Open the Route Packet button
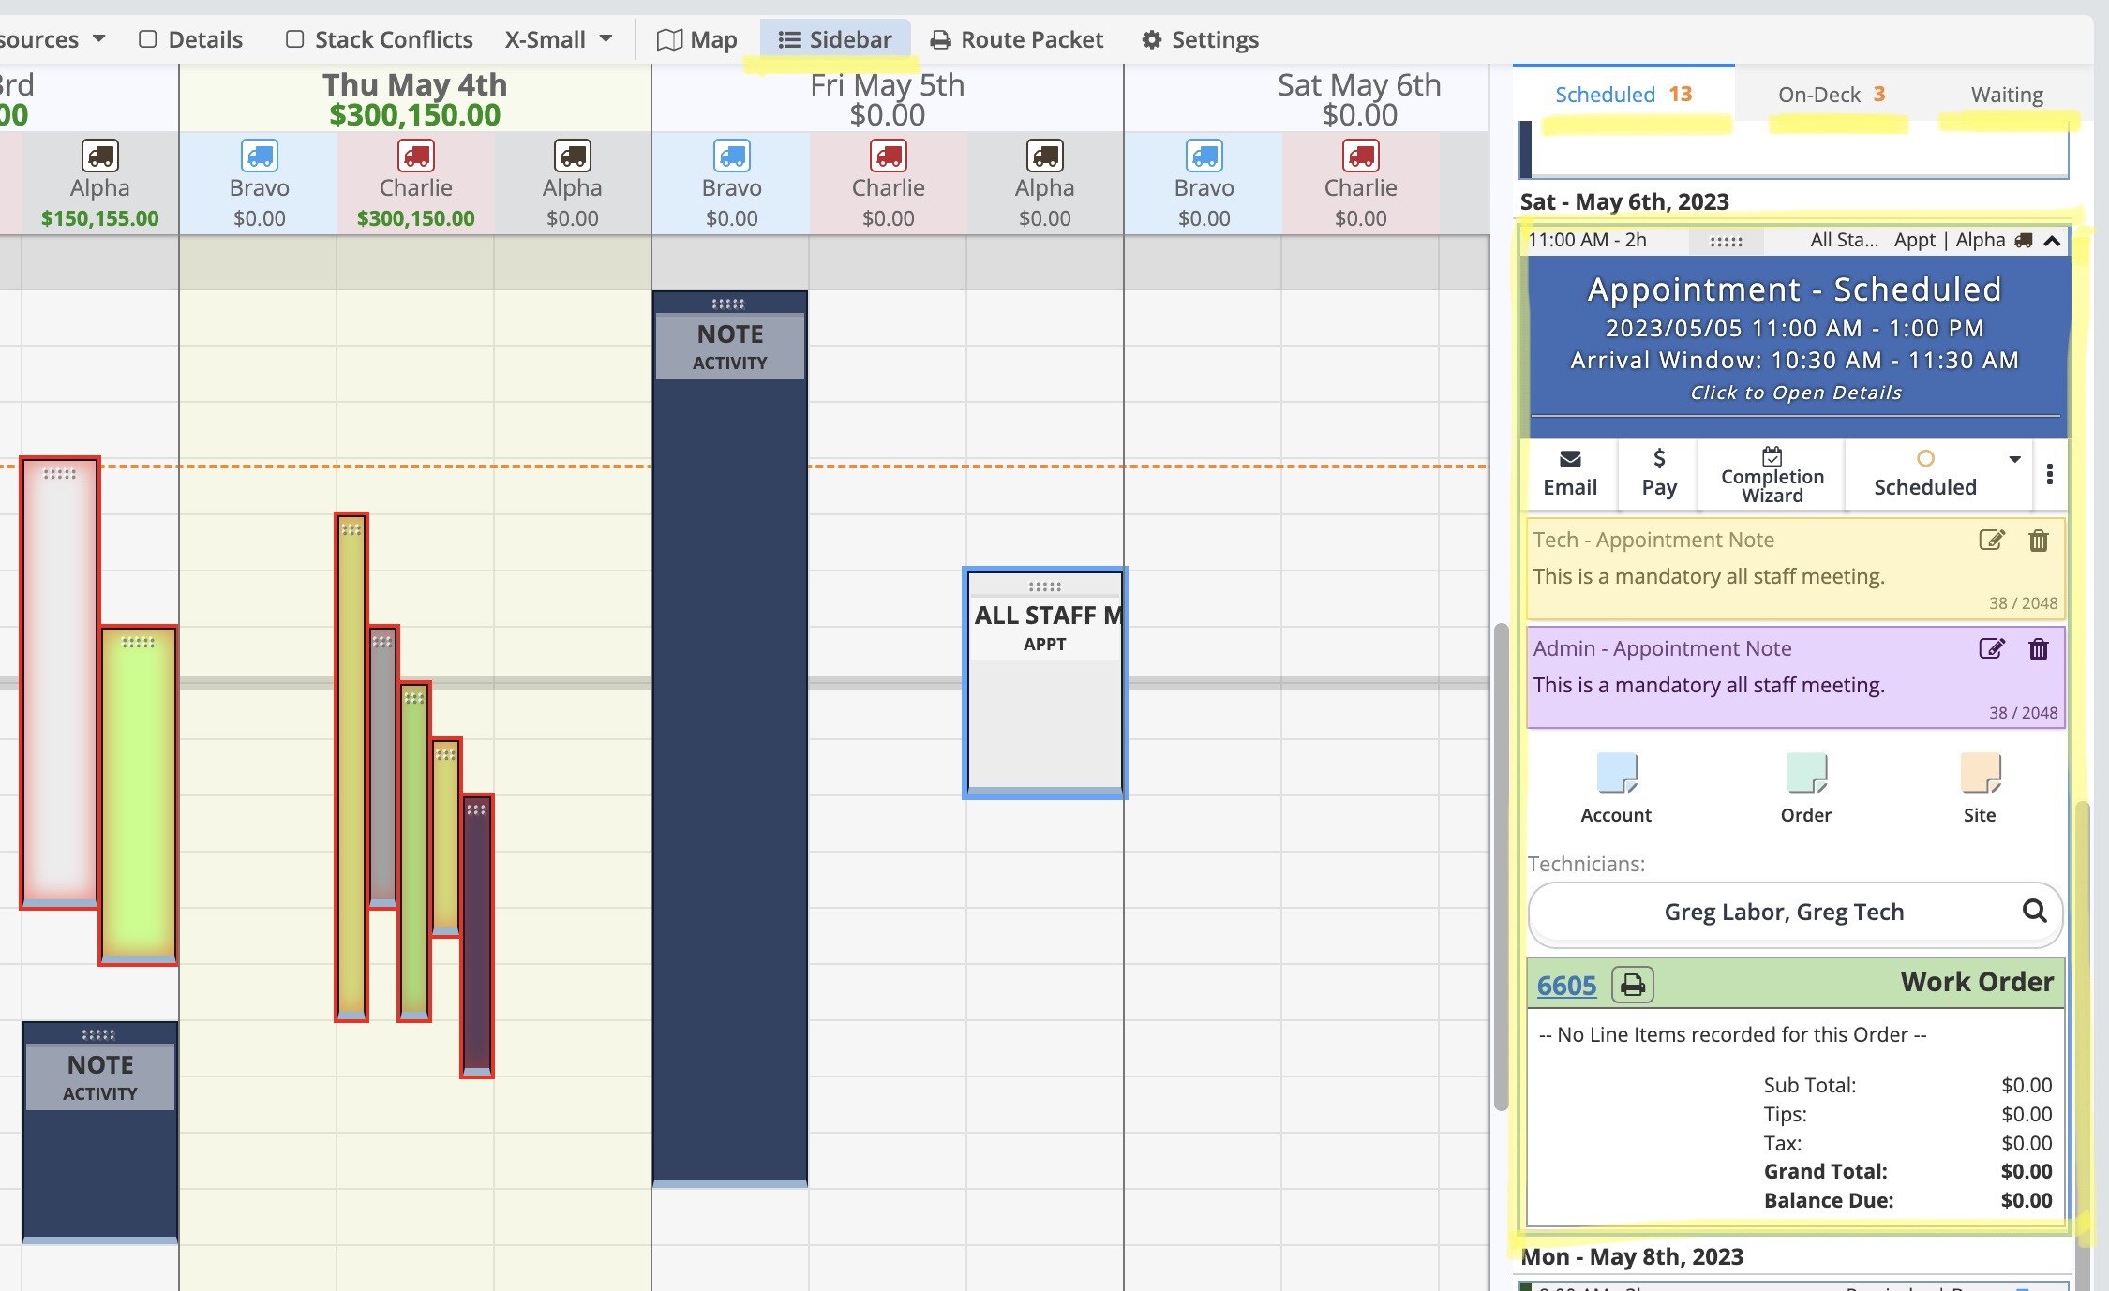This screenshot has width=2109, height=1291. (1016, 39)
